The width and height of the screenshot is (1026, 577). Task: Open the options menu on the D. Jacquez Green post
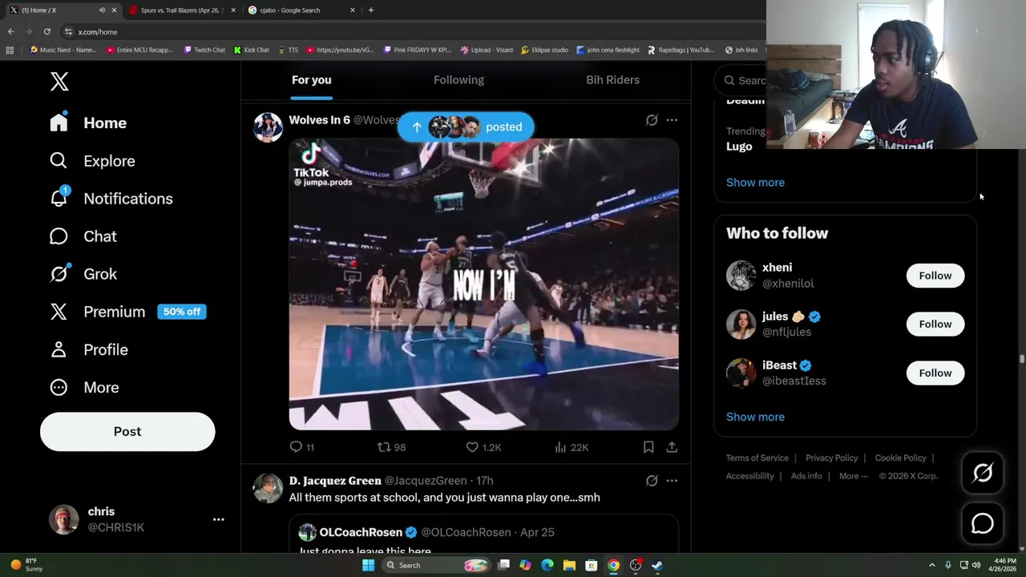[x=672, y=481]
